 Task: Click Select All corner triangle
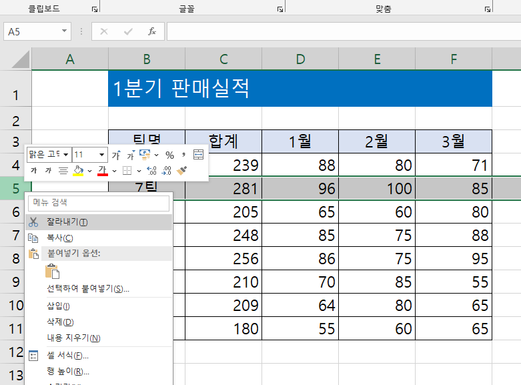tap(21, 60)
